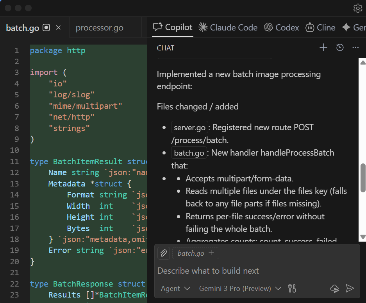Open chat more actions ellipsis menu
Image resolution: width=366 pixels, height=303 pixels.
pos(355,48)
